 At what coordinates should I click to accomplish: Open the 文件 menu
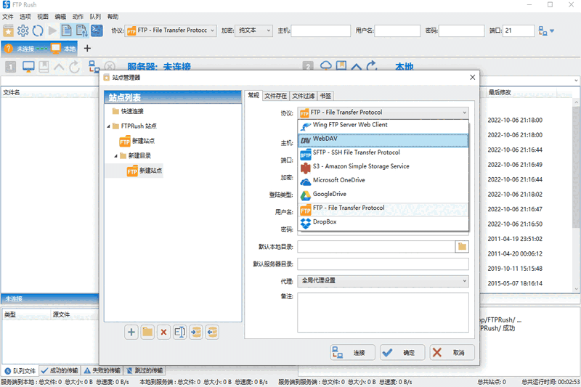tap(8, 17)
